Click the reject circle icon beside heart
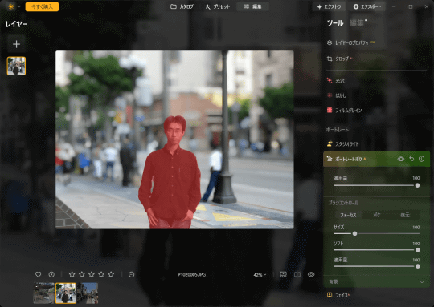 (x=51, y=274)
